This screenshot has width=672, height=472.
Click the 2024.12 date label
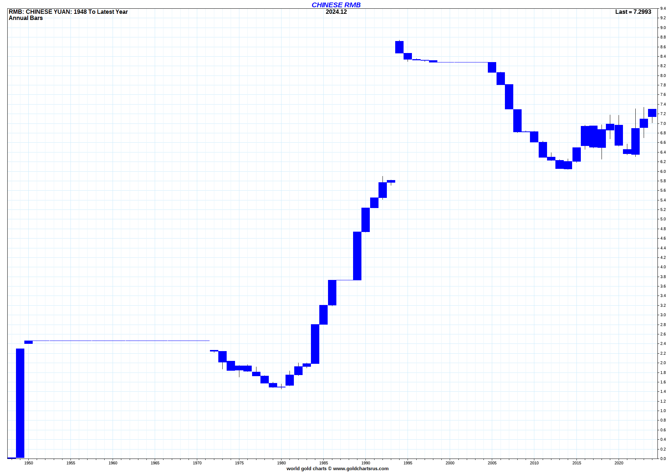[x=336, y=12]
